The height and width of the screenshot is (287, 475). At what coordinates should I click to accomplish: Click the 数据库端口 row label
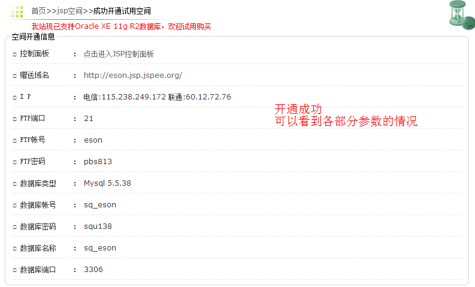point(38,270)
